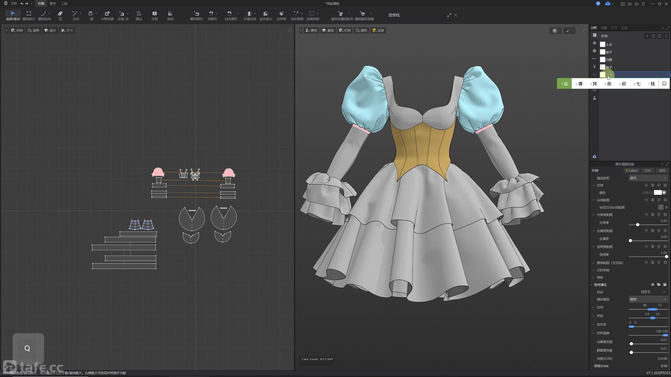Click the redo arrow in title bar
Image resolution: width=671 pixels, height=377 pixels.
click(x=26, y=3)
